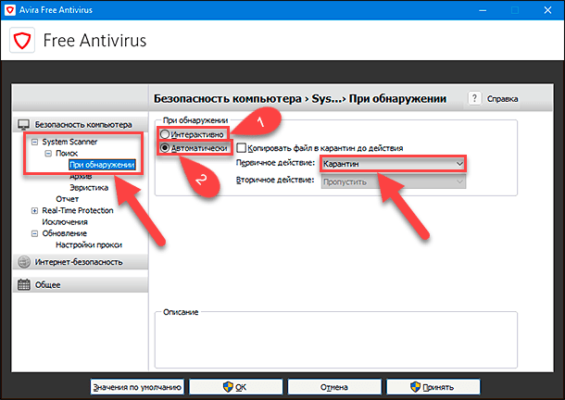Screen dimensions: 565x400
Task: Enable Копировать файл в карантин до действия
Action: [242, 148]
